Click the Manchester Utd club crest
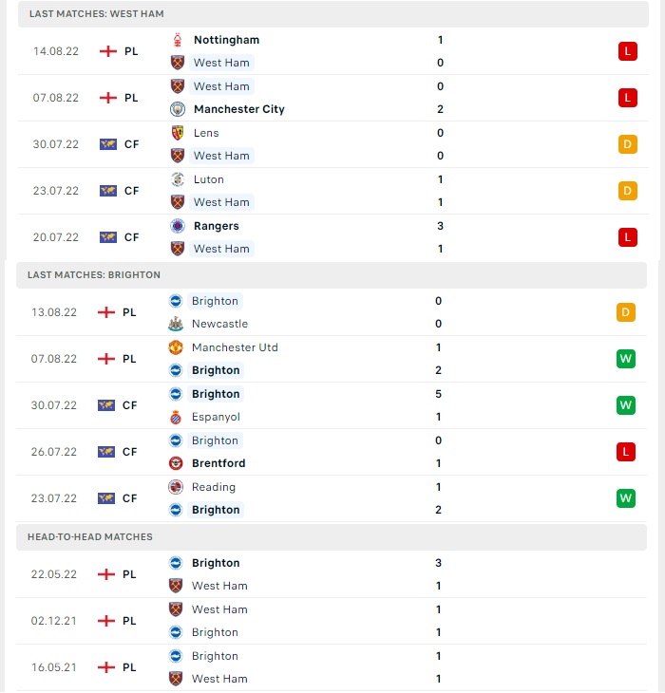This screenshot has height=693, width=665. 176,347
